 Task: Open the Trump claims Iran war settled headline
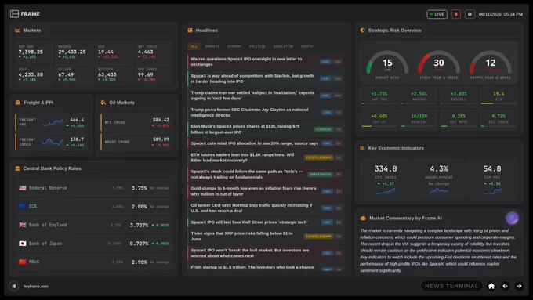pyautogui.click(x=266, y=96)
